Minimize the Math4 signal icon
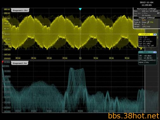The width and height of the screenshot is (160, 120). [155, 52]
